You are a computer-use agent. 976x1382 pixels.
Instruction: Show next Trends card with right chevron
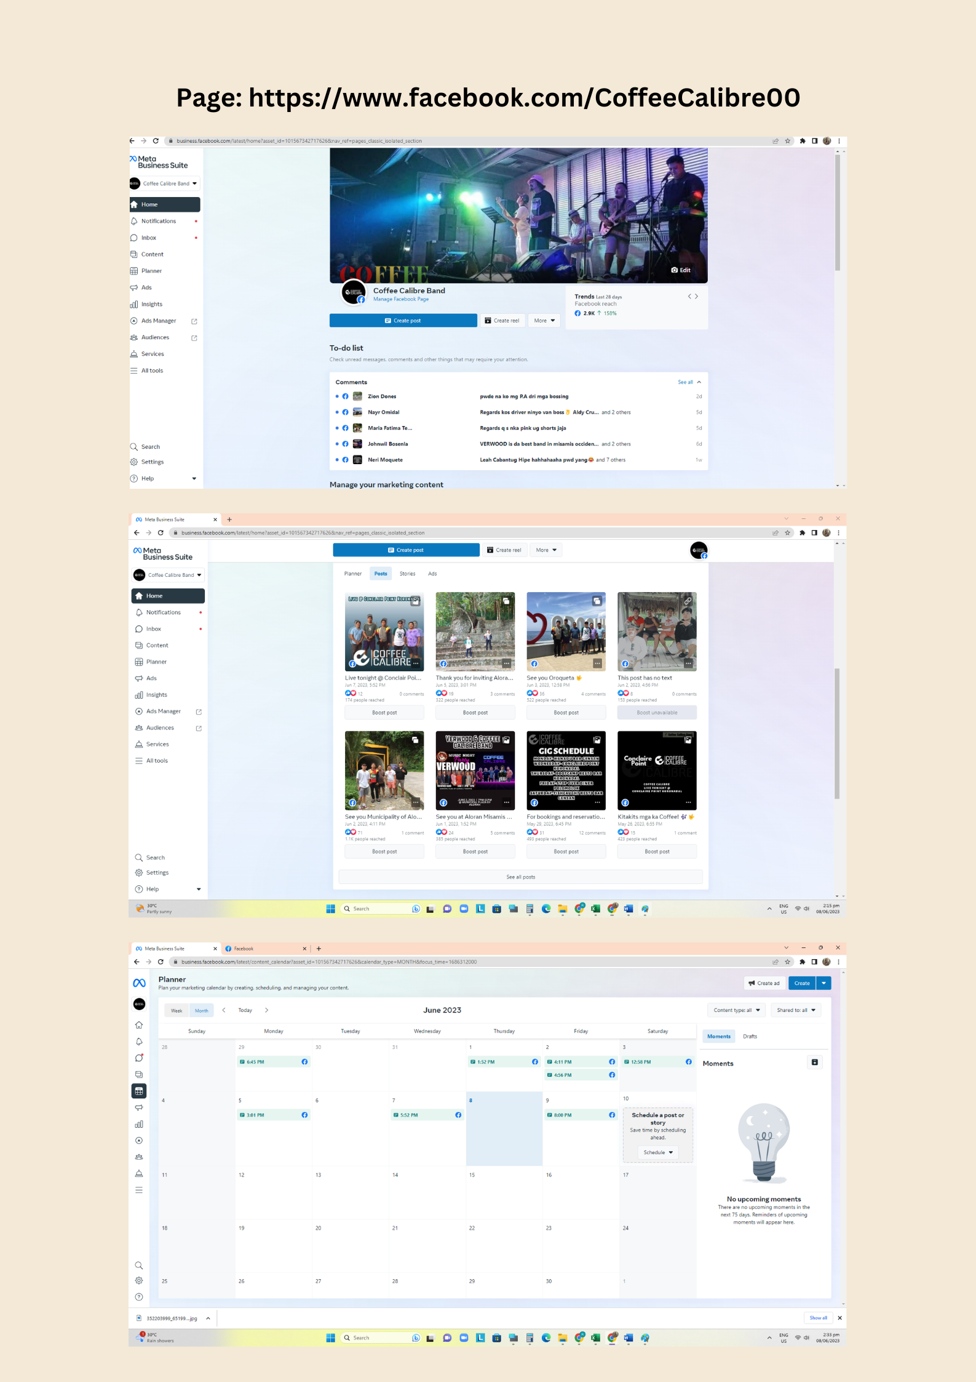tap(697, 296)
